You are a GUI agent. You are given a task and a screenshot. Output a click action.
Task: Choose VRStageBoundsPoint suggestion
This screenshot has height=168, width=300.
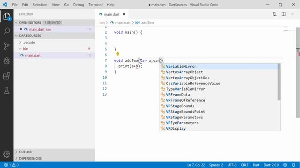click(219, 112)
